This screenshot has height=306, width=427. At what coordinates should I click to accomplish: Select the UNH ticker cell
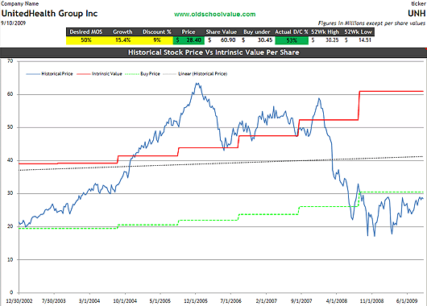417,14
